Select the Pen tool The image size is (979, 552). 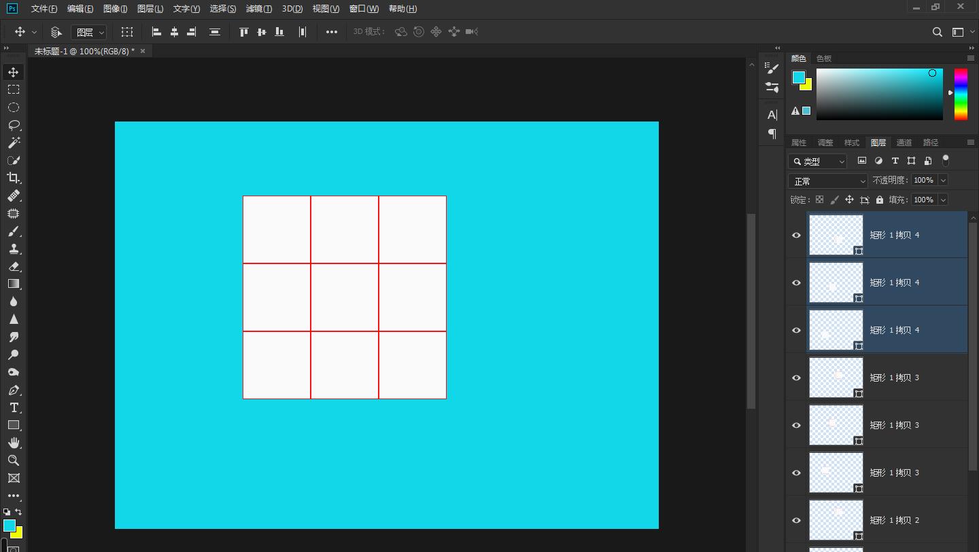tap(13, 390)
